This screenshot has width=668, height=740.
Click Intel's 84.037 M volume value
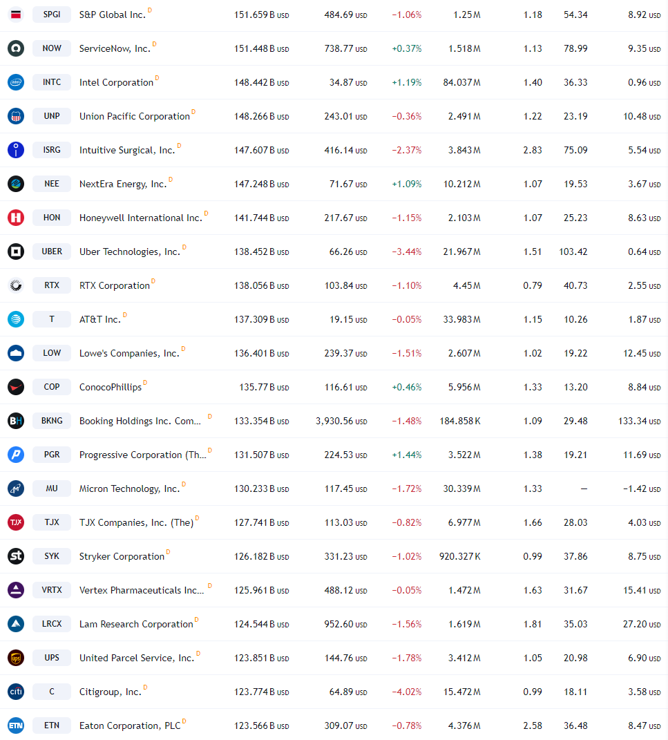coord(462,83)
